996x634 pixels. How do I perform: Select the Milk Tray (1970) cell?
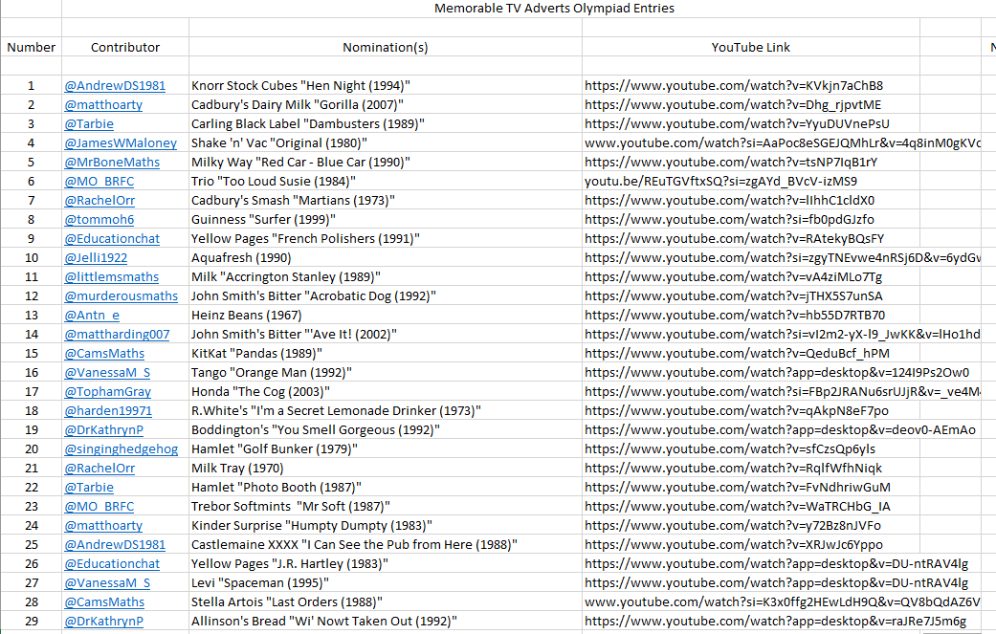click(386, 468)
